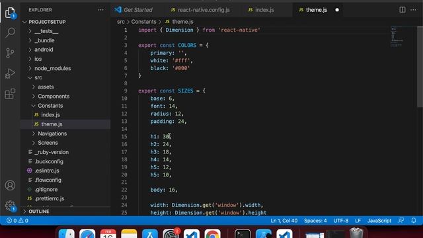Click the SIZES constant name
The image size is (423, 238).
tap(185, 91)
